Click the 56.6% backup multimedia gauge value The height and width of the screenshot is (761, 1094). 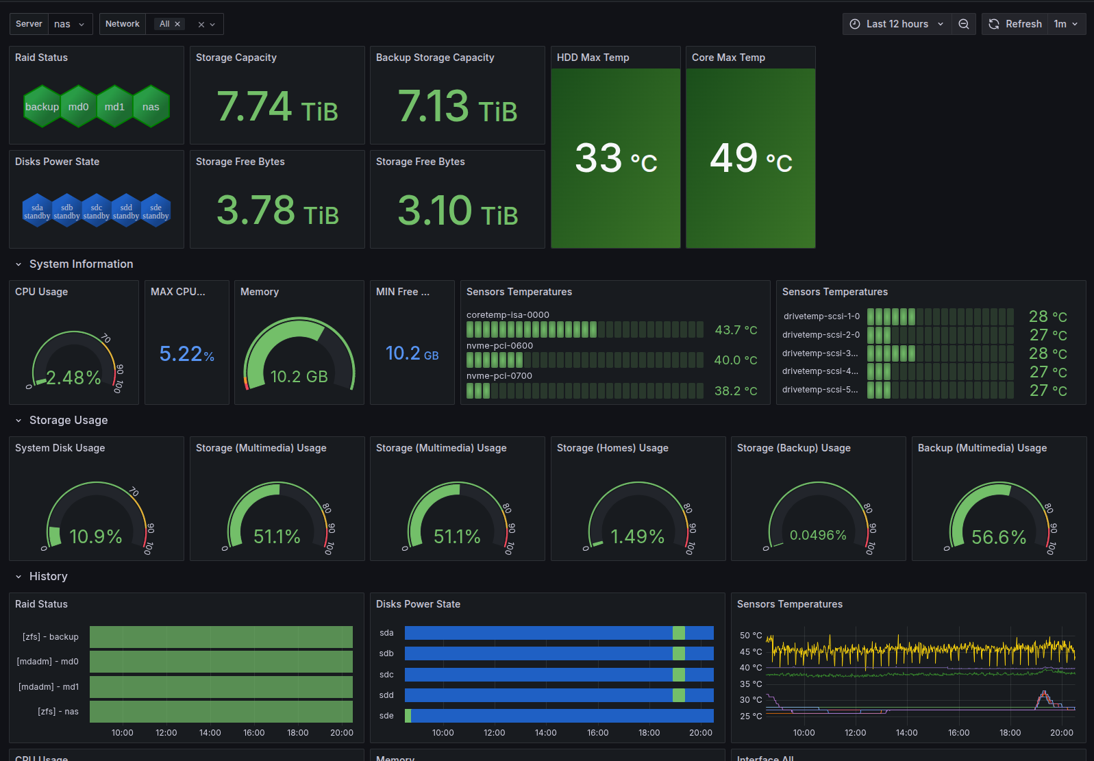999,537
